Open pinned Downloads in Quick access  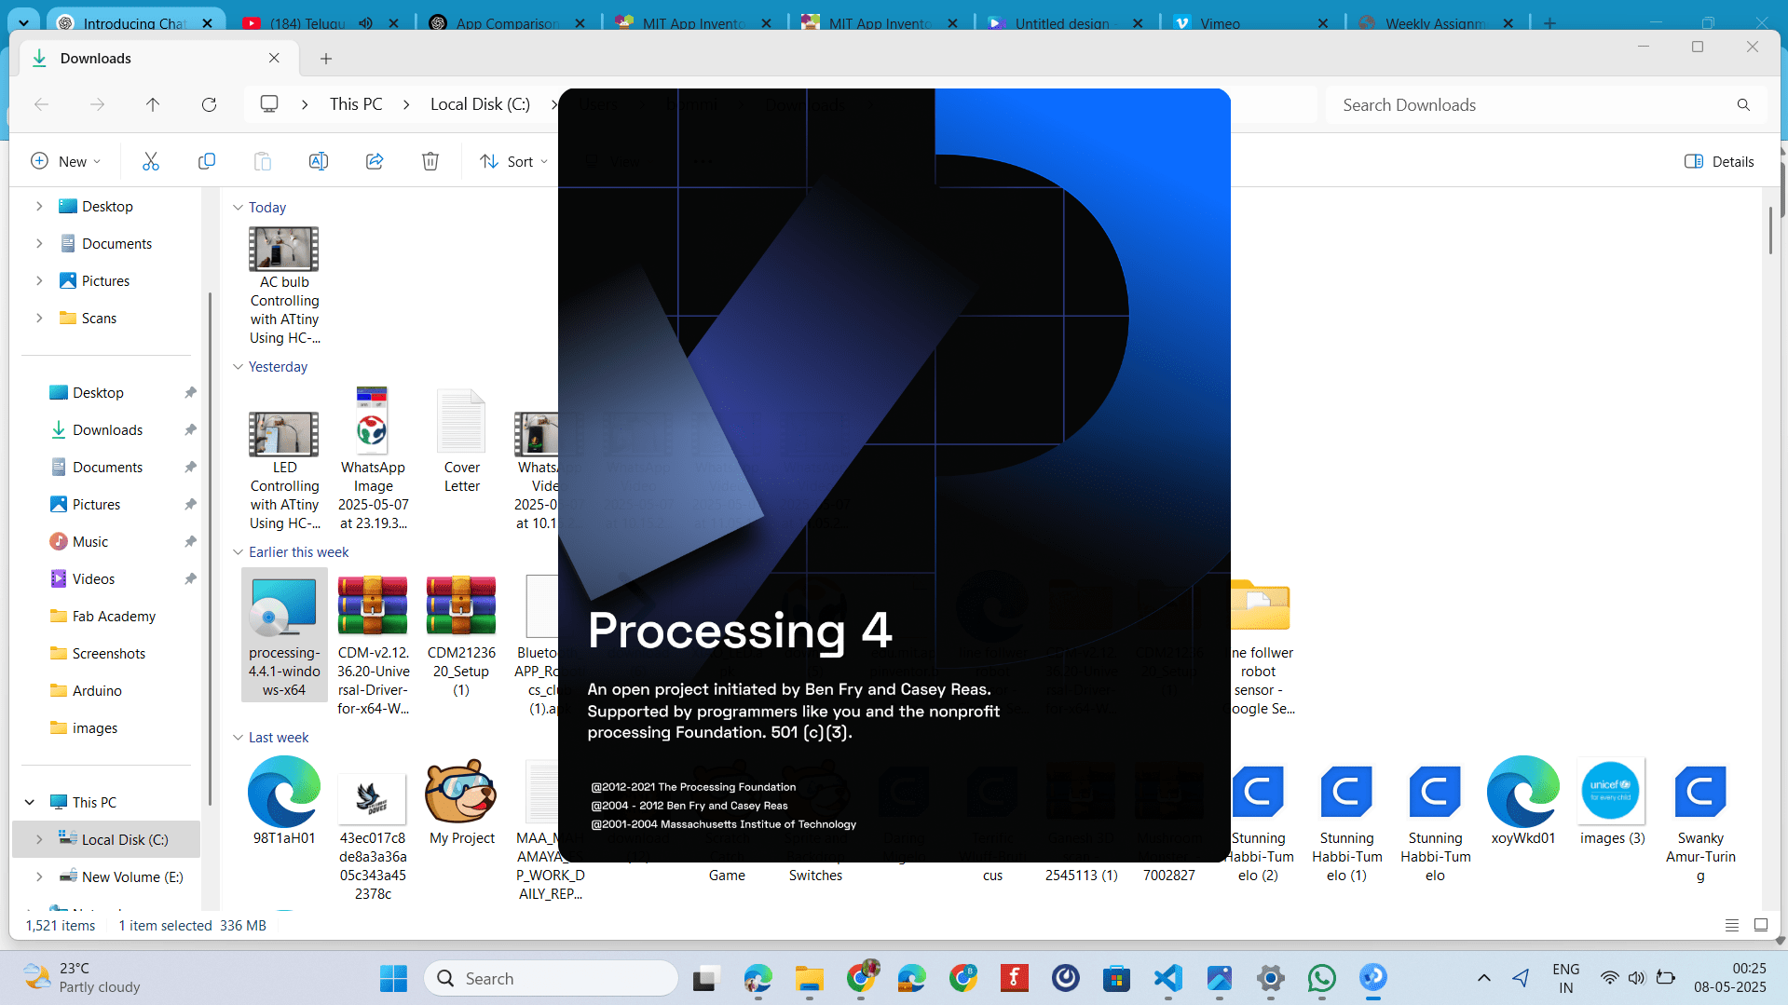pyautogui.click(x=108, y=429)
